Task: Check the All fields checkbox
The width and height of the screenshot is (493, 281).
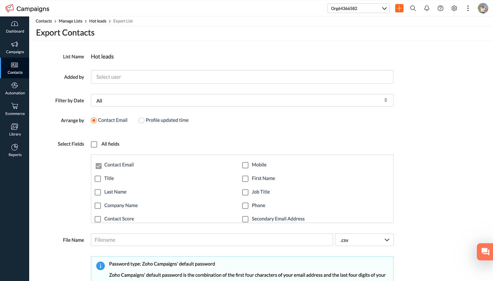Action: [x=94, y=144]
